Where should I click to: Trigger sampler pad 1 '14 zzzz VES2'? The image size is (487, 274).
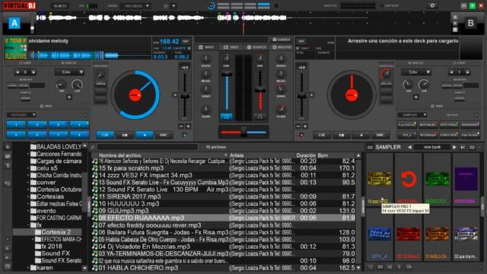click(379, 180)
